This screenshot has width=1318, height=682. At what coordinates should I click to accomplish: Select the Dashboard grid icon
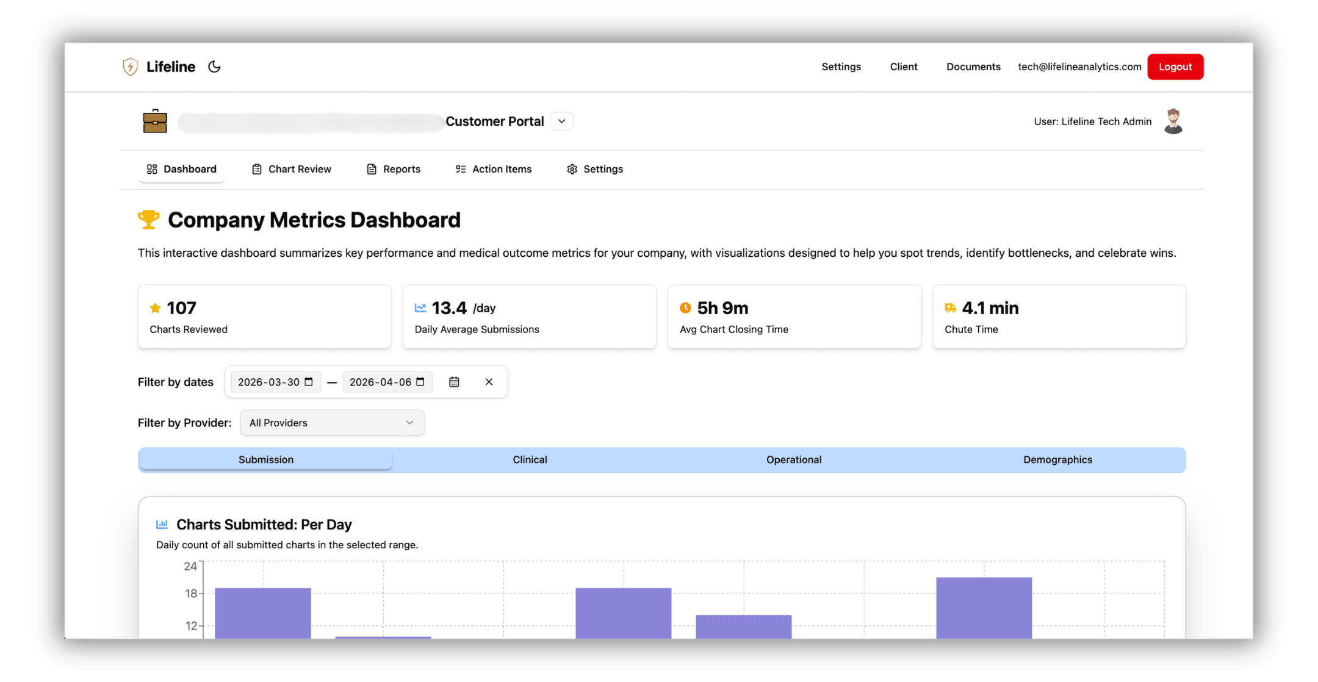152,169
